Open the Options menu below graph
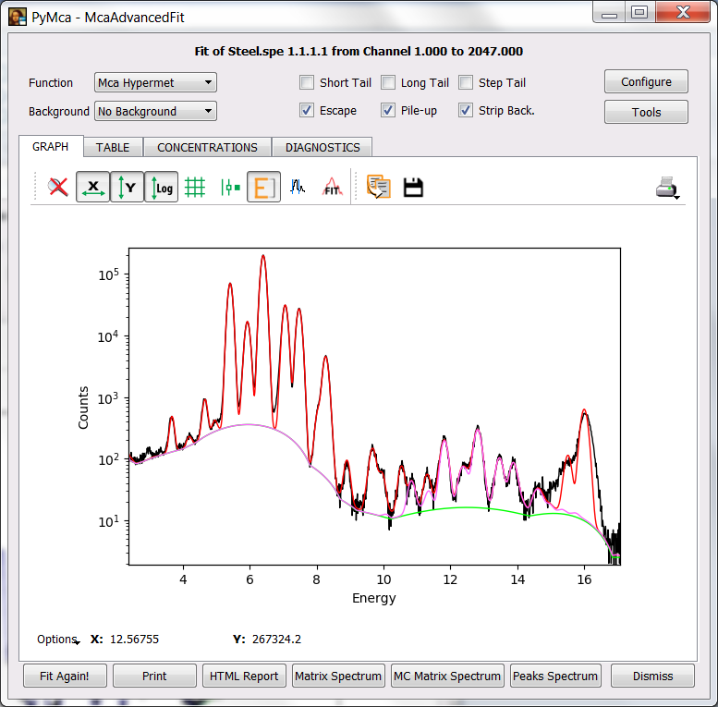This screenshot has width=718, height=707. (57, 640)
